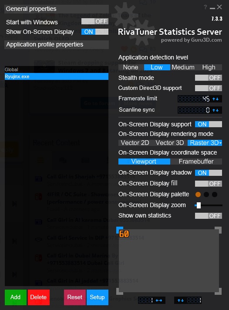Snap OSD to bottom-left corner marker
The width and height of the screenshot is (229, 310).
(120, 291)
